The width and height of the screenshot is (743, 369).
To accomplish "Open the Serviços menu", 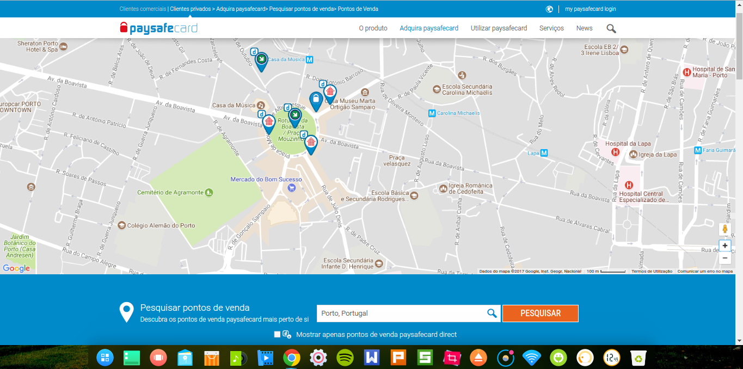I will click(551, 28).
